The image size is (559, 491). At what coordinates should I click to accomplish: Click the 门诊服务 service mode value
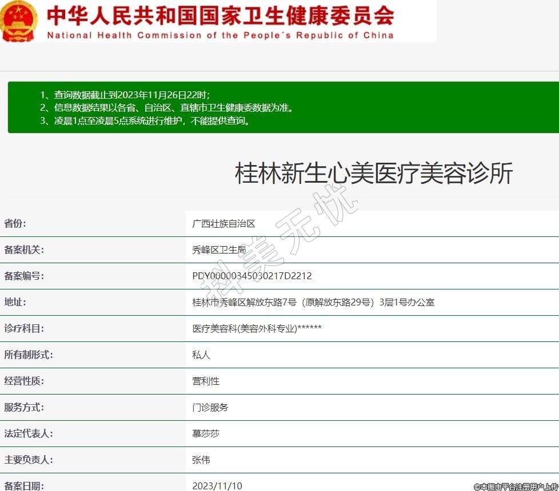210,408
